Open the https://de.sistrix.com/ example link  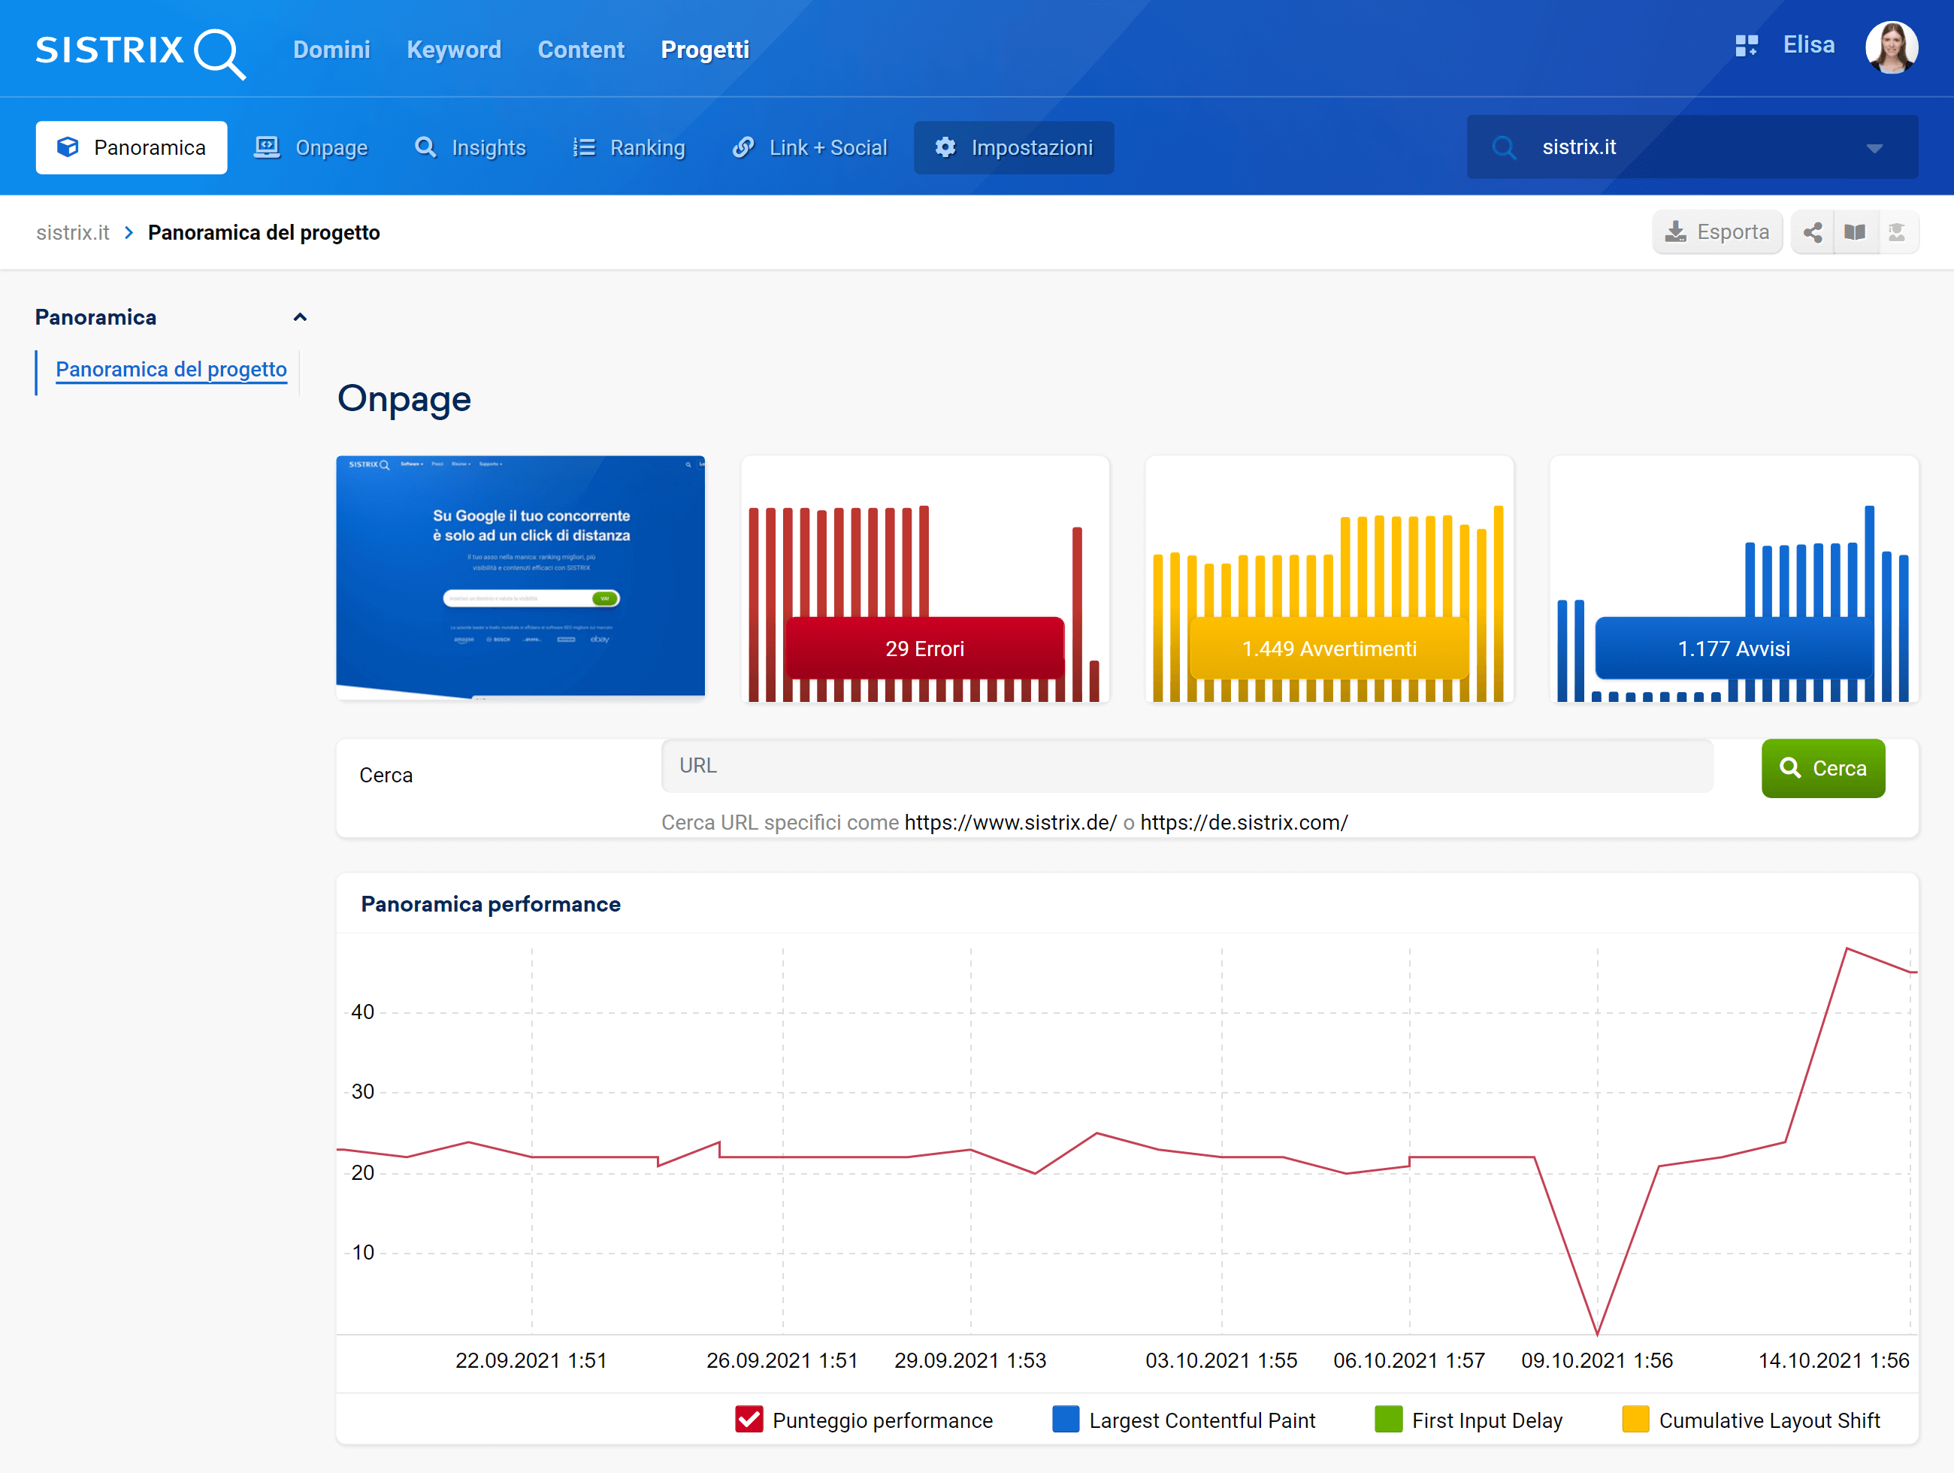[1244, 822]
